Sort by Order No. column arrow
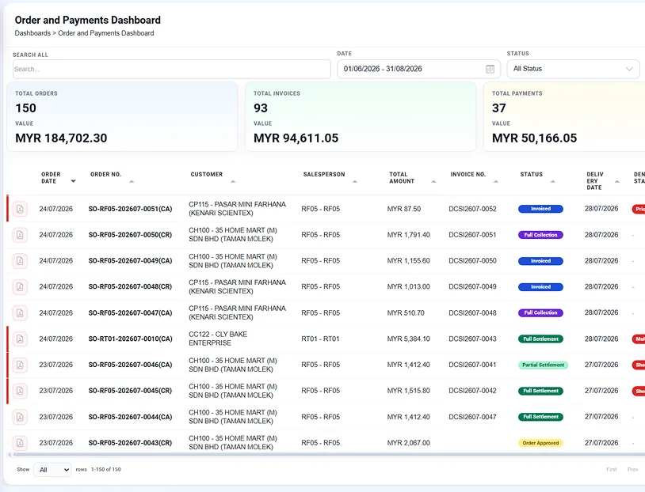645x492 pixels. click(132, 181)
